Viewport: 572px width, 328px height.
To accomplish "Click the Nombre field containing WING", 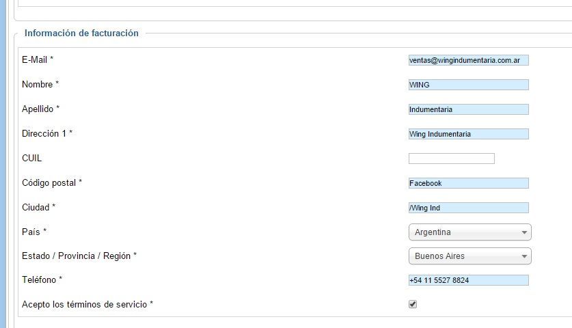I will [468, 85].
